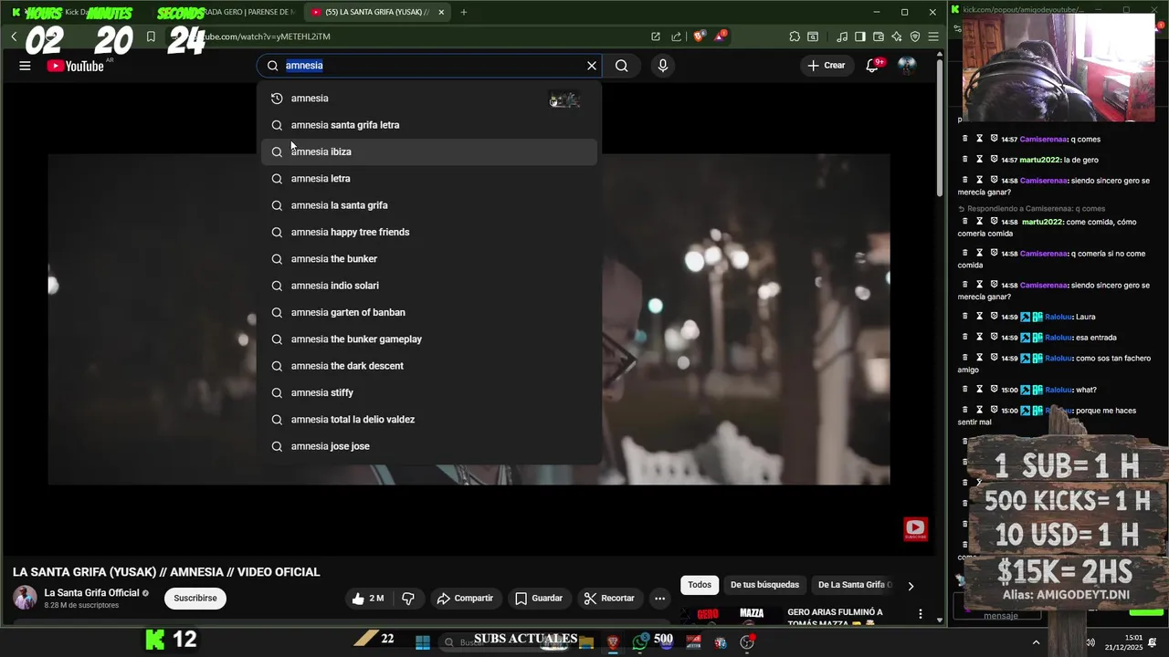Open YouTube notifications bell
The image size is (1169, 657).
(x=873, y=66)
